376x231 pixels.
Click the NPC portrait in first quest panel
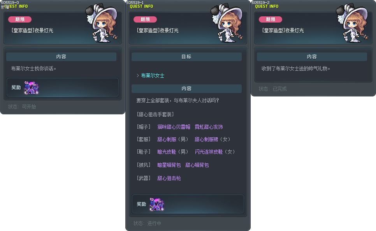102,23
